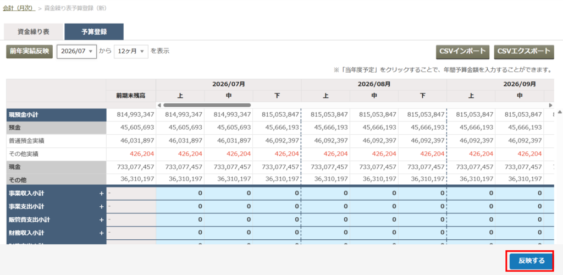The height and width of the screenshot is (275, 563).
Task: Switch to the 資金繰り表 tab
Action: pyautogui.click(x=34, y=31)
